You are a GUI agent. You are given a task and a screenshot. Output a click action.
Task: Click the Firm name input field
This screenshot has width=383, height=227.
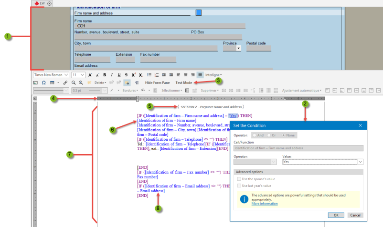pos(160,26)
